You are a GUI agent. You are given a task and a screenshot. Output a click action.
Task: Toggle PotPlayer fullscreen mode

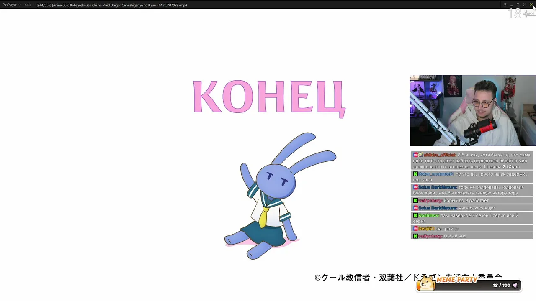tap(525, 5)
